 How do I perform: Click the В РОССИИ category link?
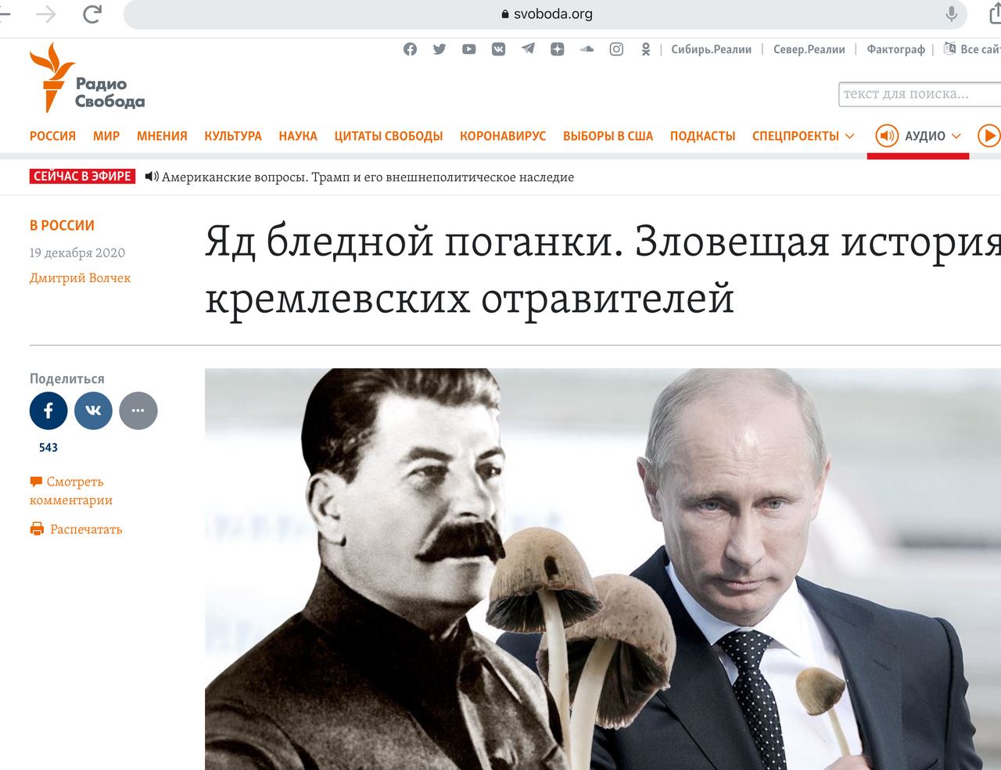click(x=62, y=225)
